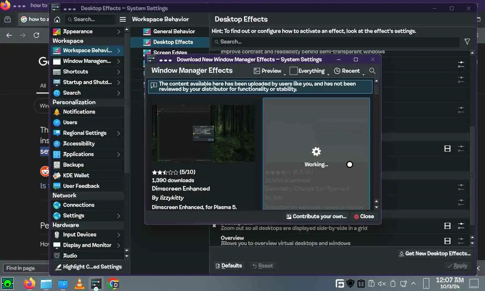Click Get New Desktop Effects button
The height and width of the screenshot is (291, 485).
coord(435,253)
